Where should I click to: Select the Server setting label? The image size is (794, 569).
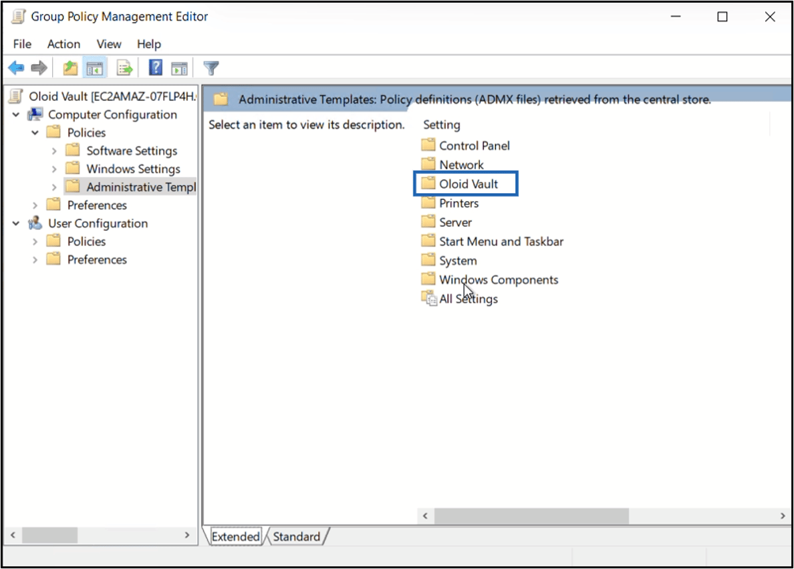pos(455,223)
